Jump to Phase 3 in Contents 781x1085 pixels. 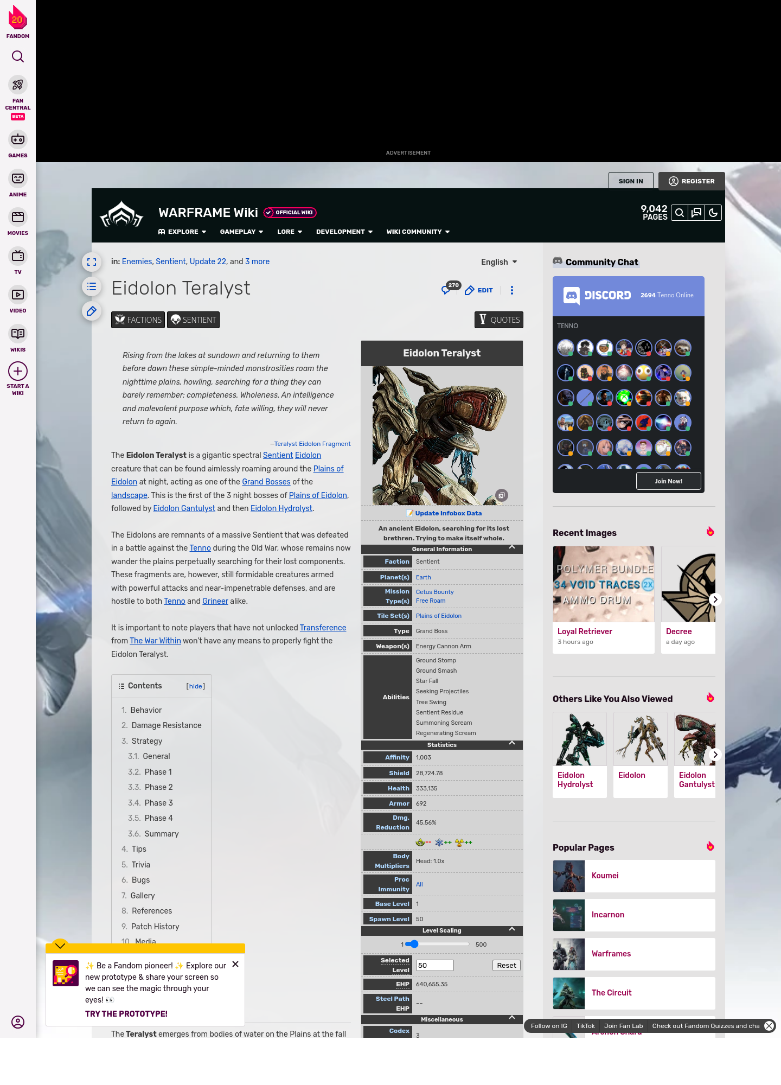[x=158, y=803]
